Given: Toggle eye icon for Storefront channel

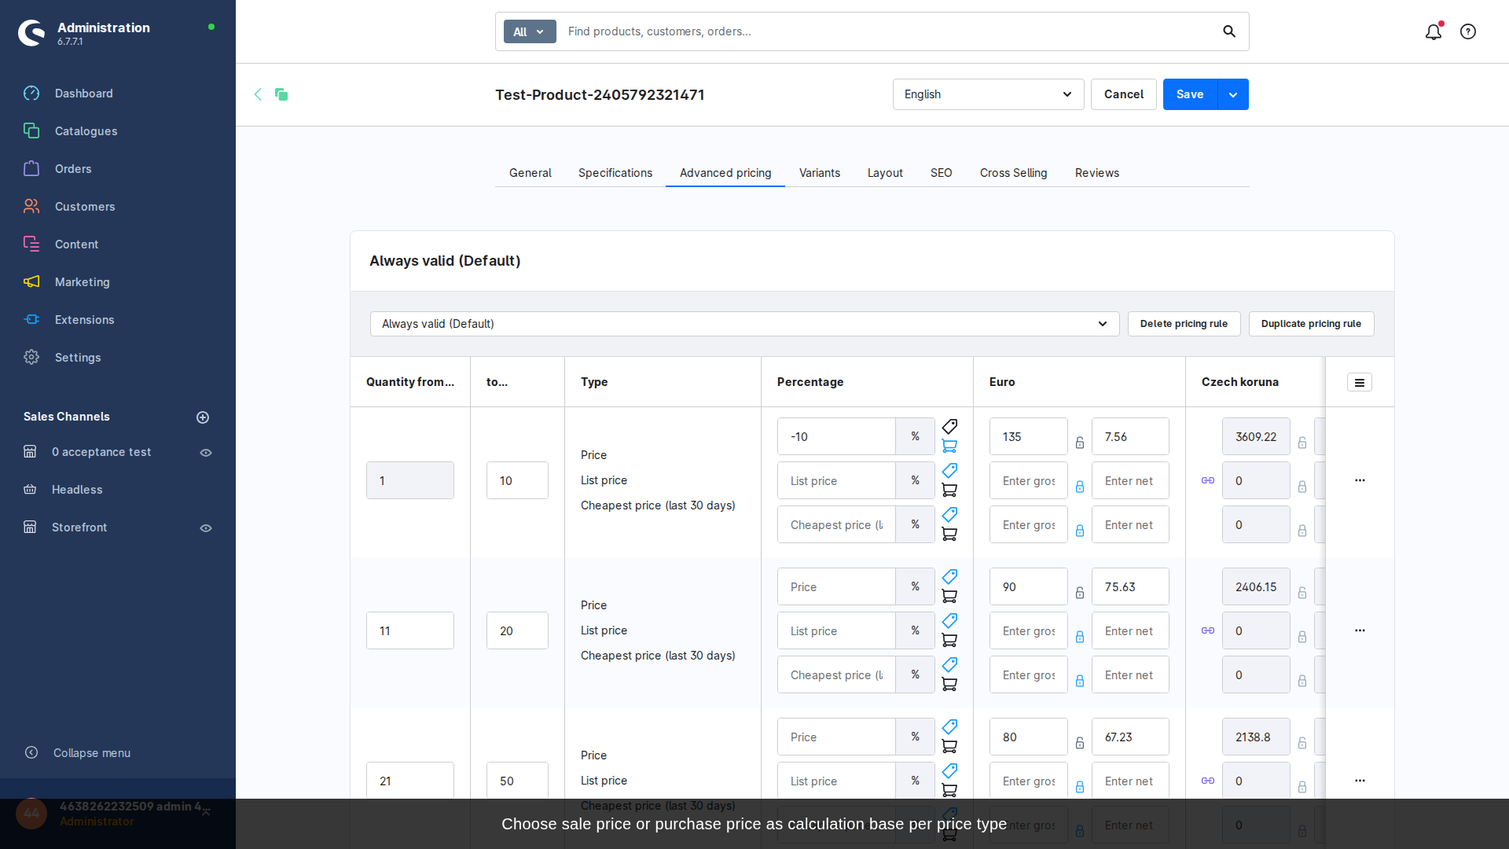Looking at the screenshot, I should point(206,528).
